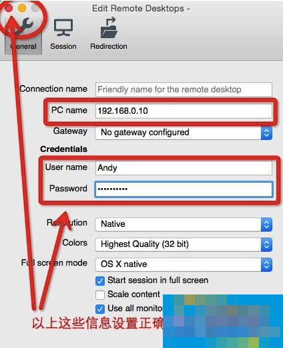Click the Password field
Viewport: 283px width, 348px height.
tap(184, 189)
